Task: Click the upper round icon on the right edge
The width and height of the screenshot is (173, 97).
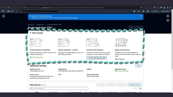Action: click(x=168, y=16)
